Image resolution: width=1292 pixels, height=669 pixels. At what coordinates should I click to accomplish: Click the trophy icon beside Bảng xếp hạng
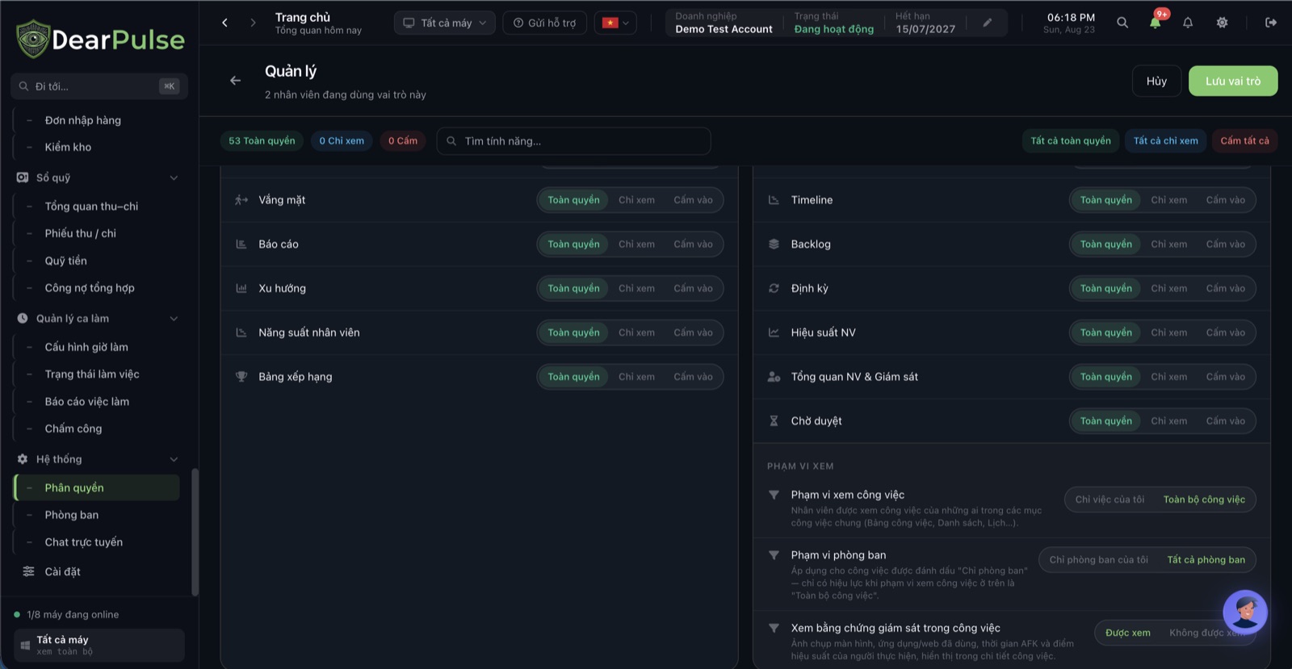[x=241, y=377]
